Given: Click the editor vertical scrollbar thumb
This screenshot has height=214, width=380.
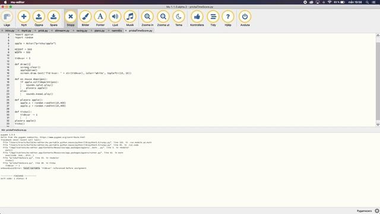Looking at the screenshot, I should point(378,81).
